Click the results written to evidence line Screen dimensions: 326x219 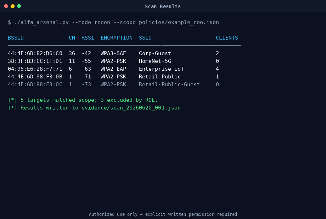coord(94,108)
